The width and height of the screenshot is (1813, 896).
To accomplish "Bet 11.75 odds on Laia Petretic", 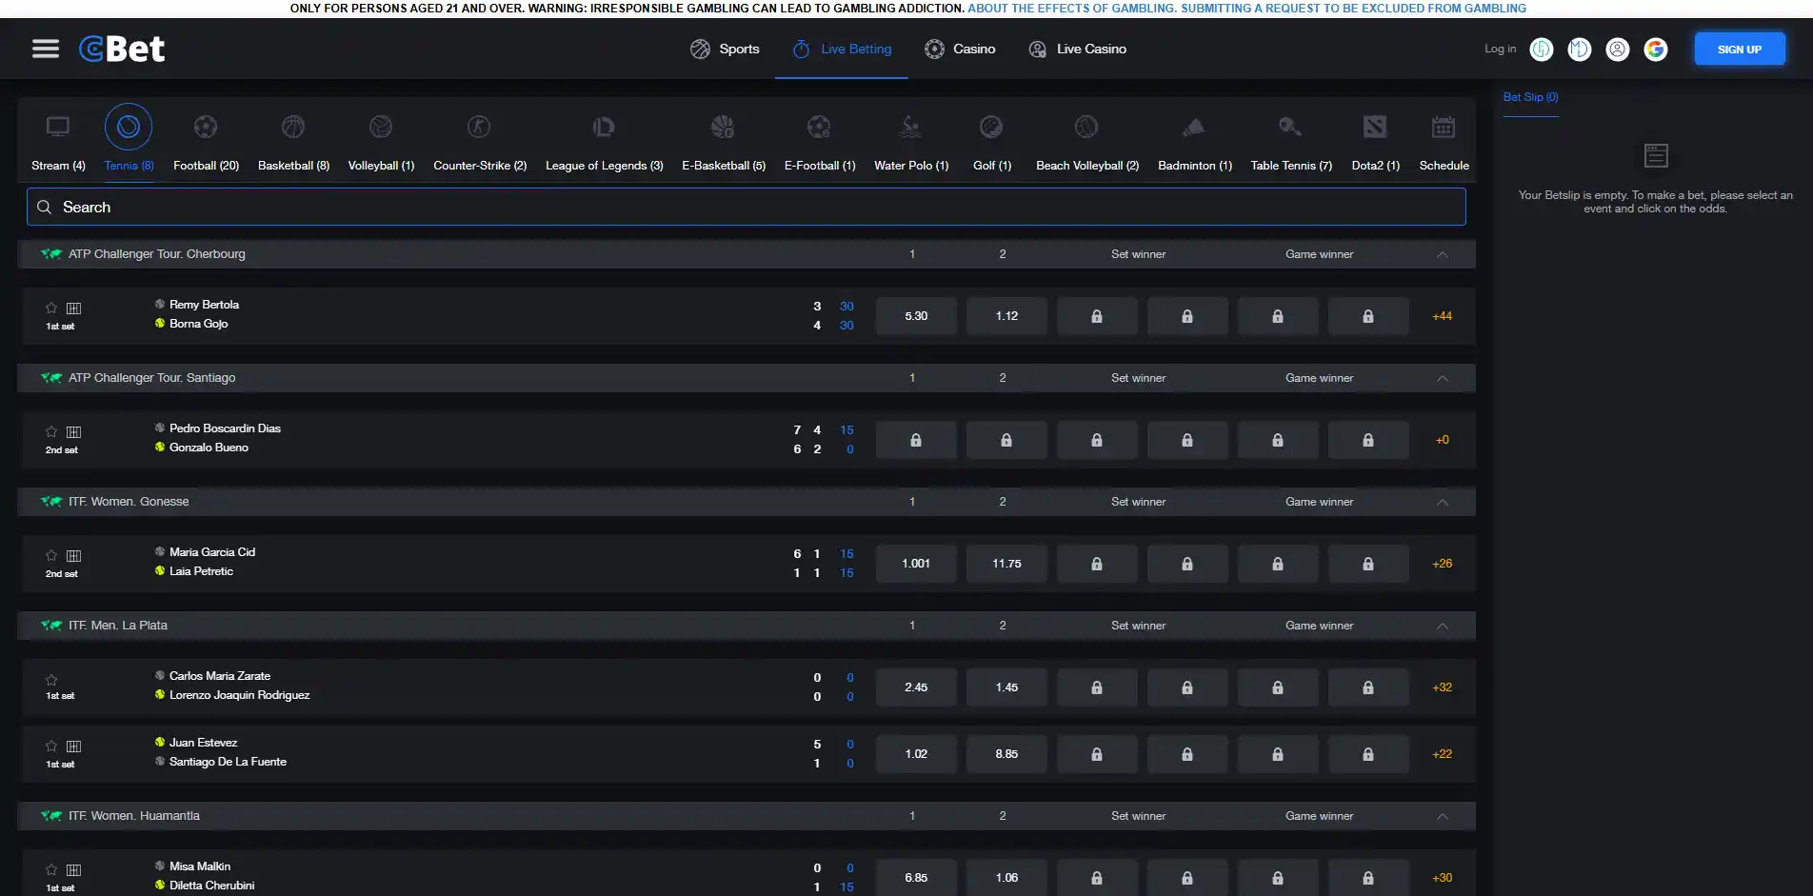I will 1006,564.
